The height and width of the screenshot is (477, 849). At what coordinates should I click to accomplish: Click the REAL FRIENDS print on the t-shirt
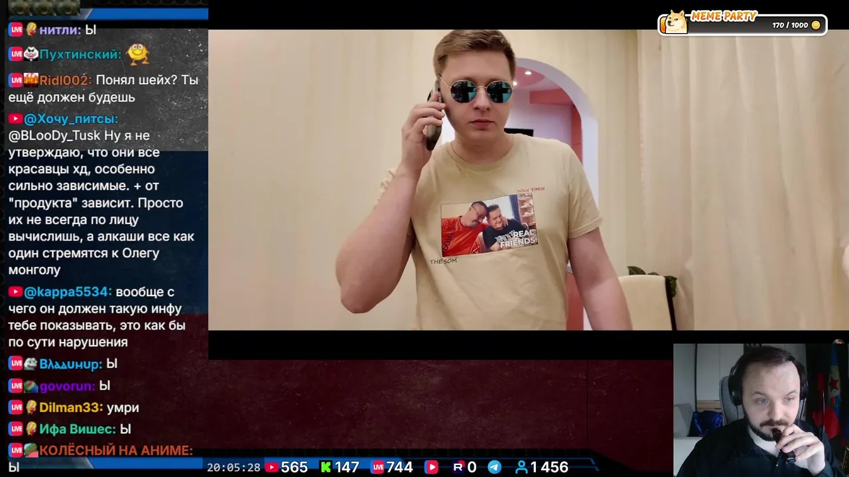[x=489, y=225]
